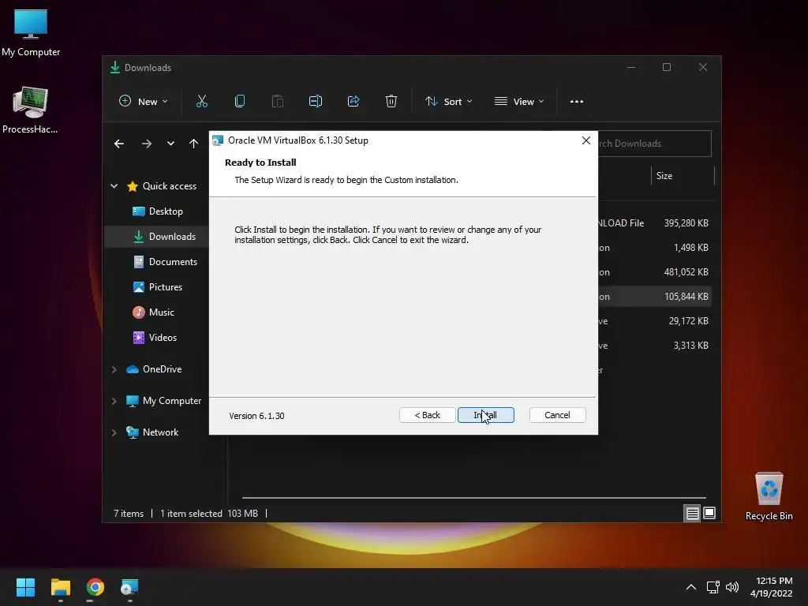The image size is (808, 606).
Task: Expand the Network tree node
Action: (x=114, y=432)
